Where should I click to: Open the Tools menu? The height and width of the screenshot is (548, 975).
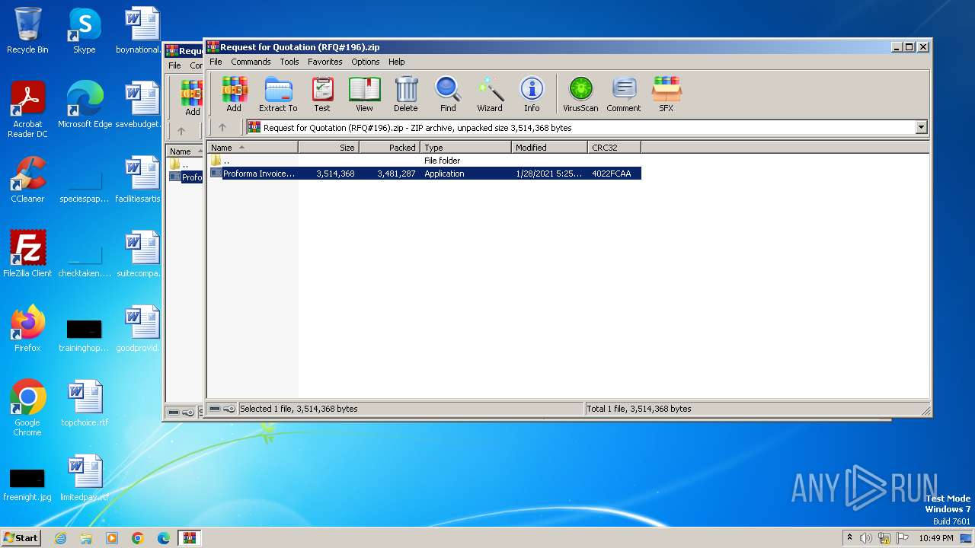pos(289,62)
